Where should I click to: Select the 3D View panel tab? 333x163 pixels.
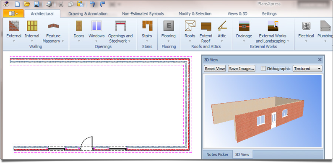[x=242, y=155]
